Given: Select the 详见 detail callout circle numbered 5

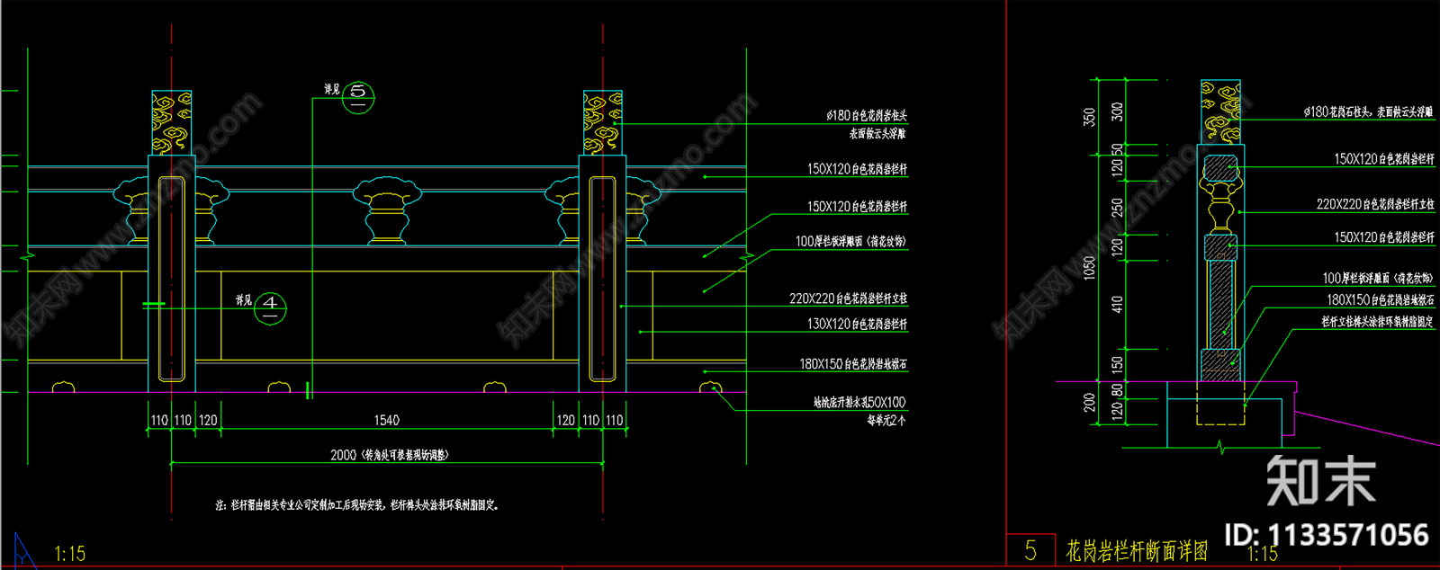Looking at the screenshot, I should tap(358, 97).
